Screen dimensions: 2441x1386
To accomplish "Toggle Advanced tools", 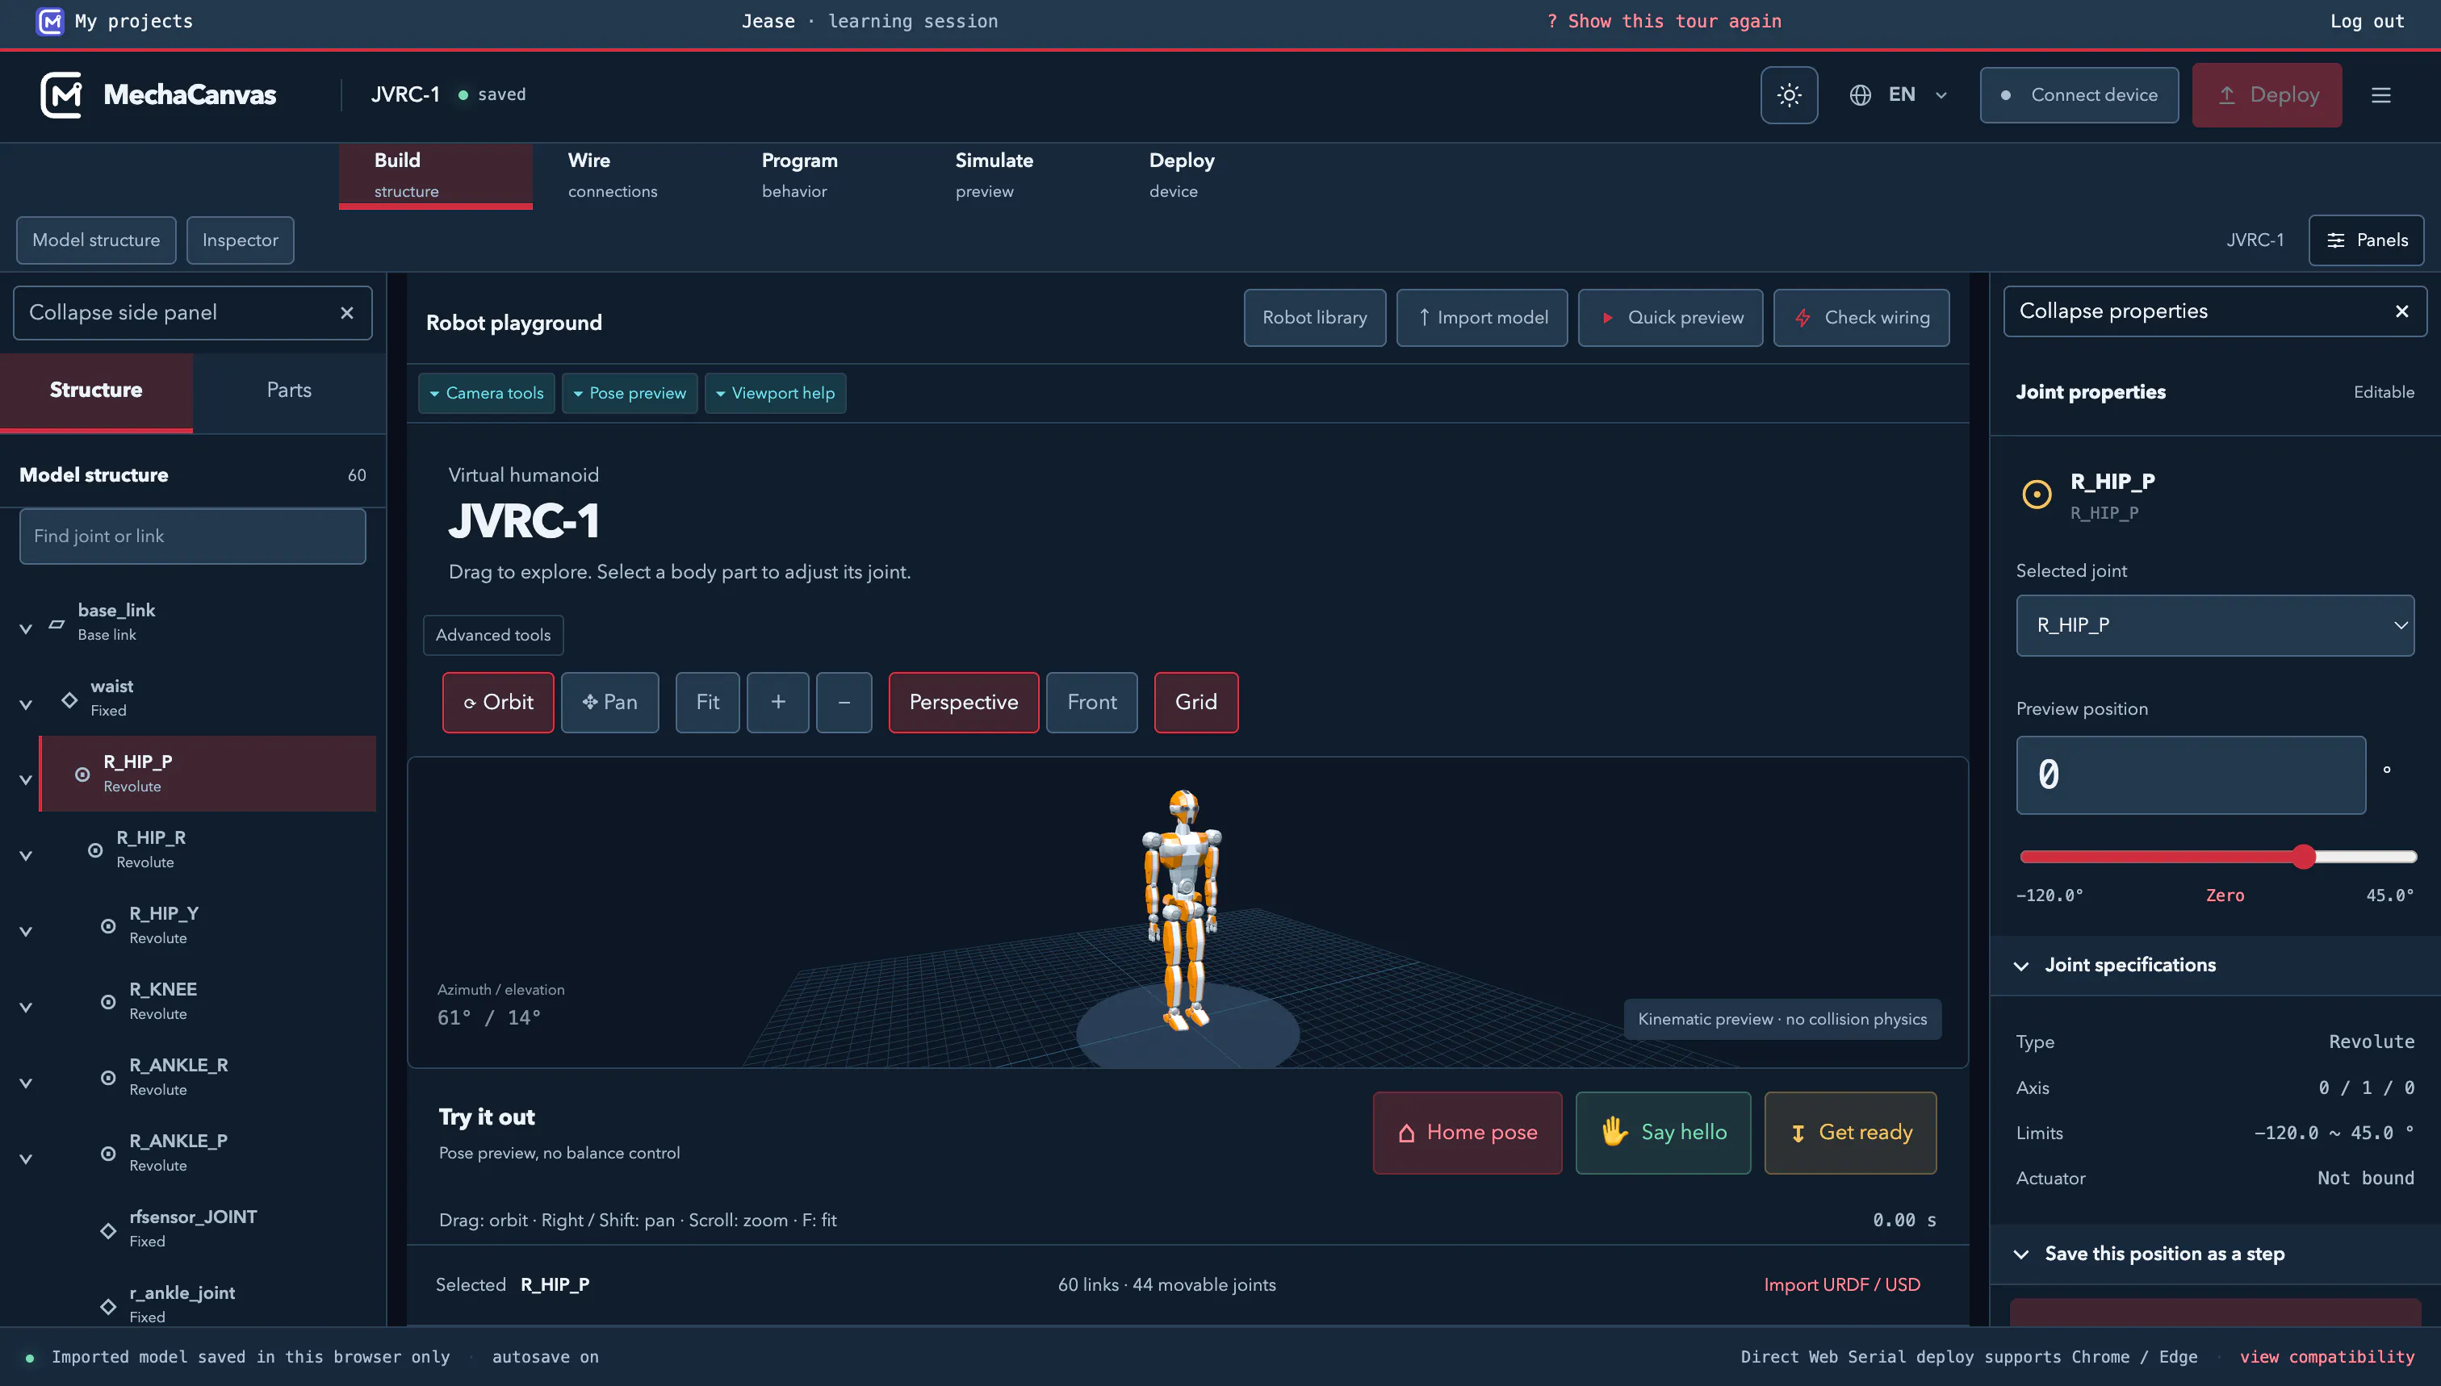I will point(493,635).
